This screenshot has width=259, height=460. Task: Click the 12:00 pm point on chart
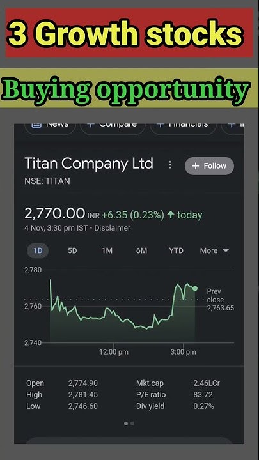pyautogui.click(x=114, y=352)
